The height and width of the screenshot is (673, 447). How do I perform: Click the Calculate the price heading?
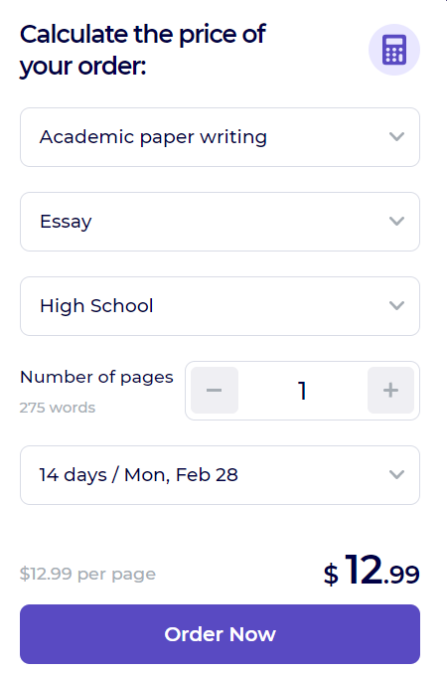click(142, 51)
